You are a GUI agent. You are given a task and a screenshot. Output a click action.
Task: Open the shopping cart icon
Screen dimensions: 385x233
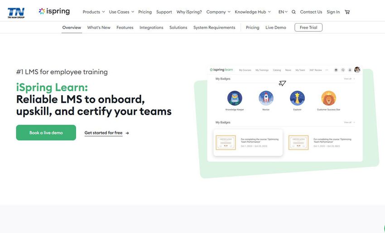(347, 12)
